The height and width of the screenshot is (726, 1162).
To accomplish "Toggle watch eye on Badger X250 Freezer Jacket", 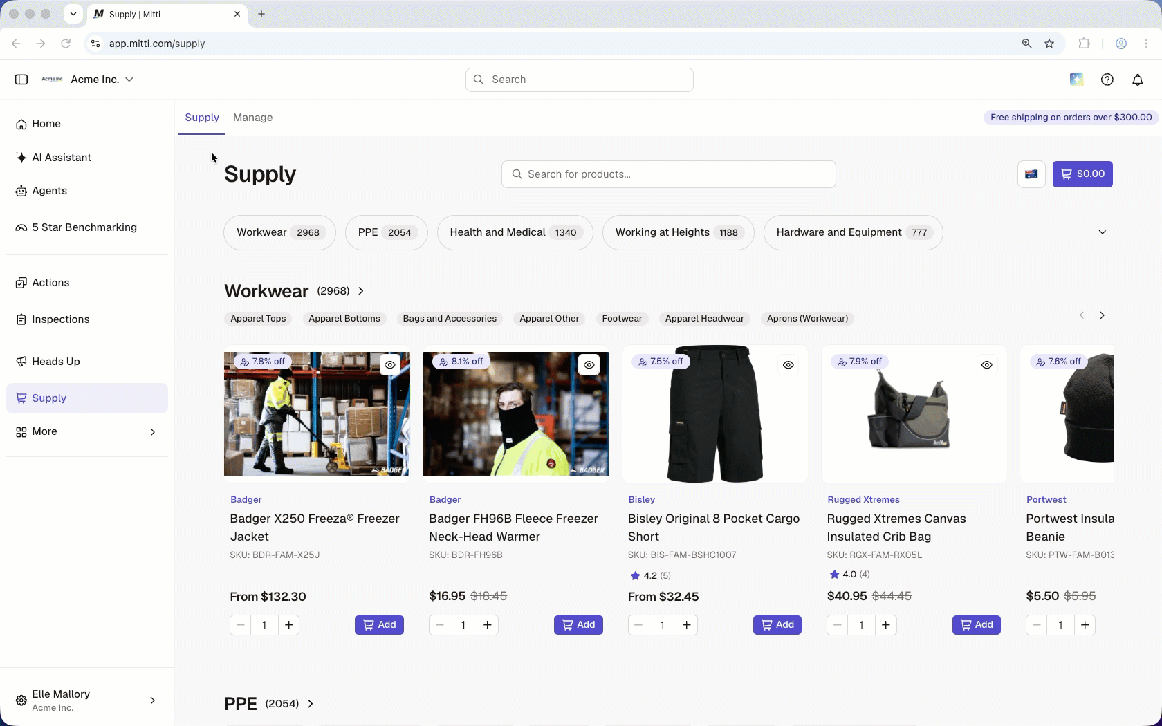I will pos(390,365).
